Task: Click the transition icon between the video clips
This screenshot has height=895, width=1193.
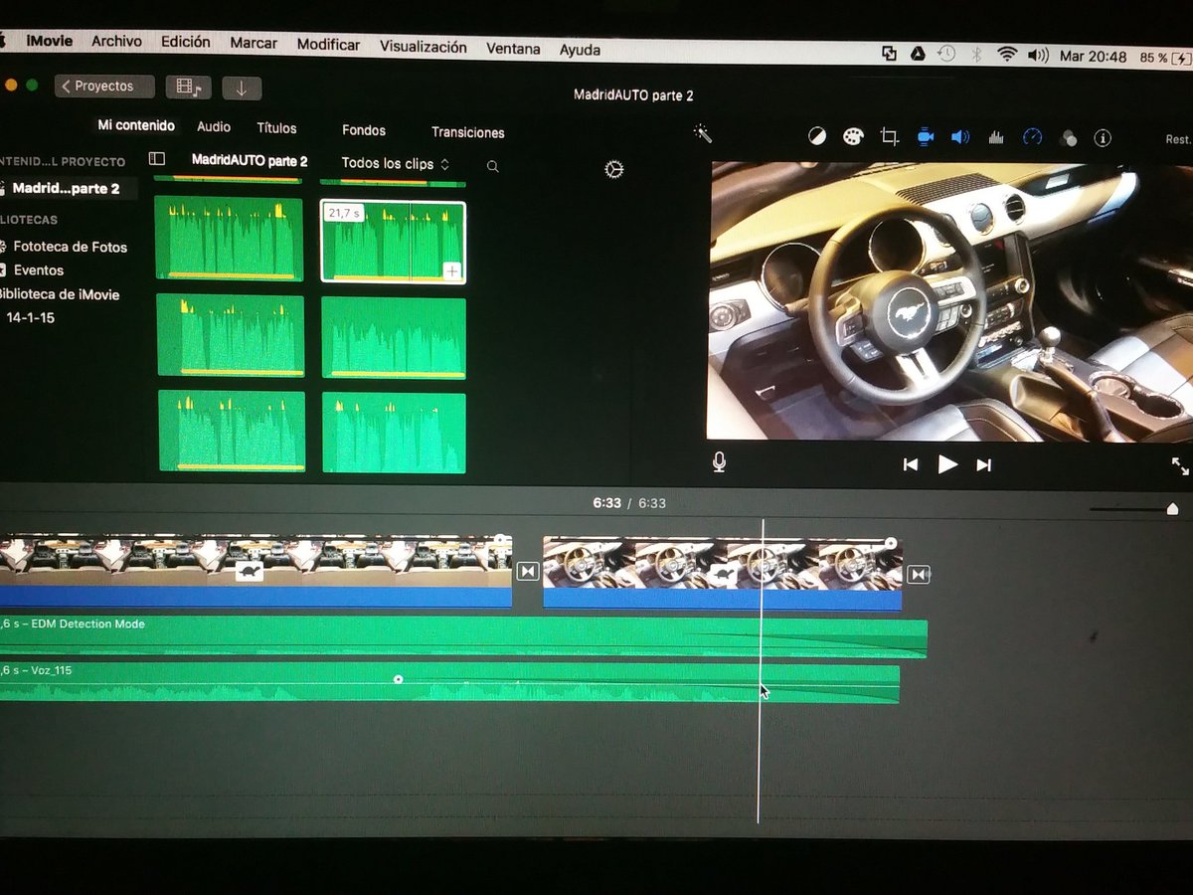Action: pos(528,571)
